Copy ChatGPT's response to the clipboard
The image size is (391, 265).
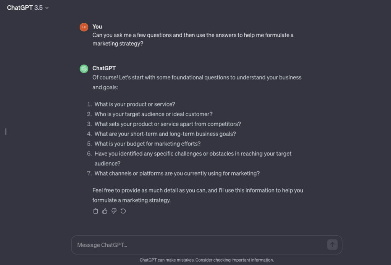pyautogui.click(x=95, y=211)
